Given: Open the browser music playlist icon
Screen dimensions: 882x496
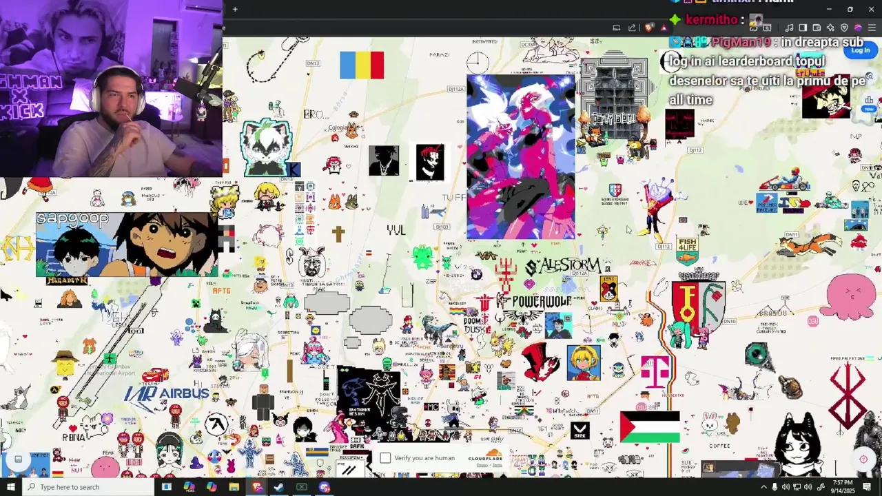Looking at the screenshot, I should (x=789, y=28).
